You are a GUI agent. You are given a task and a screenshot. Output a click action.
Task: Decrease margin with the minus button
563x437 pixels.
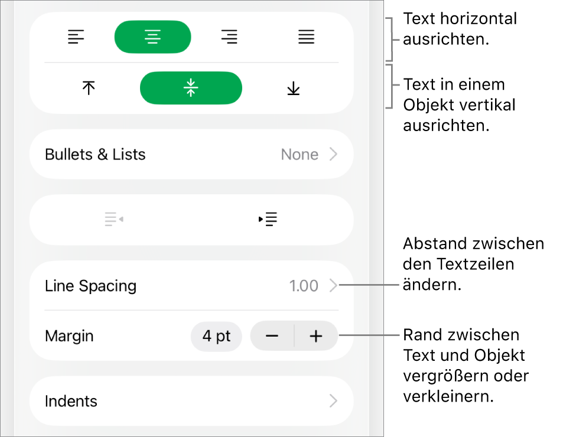click(272, 336)
